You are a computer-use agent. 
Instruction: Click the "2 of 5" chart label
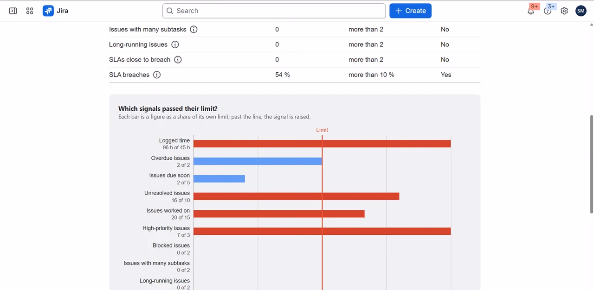(x=183, y=183)
